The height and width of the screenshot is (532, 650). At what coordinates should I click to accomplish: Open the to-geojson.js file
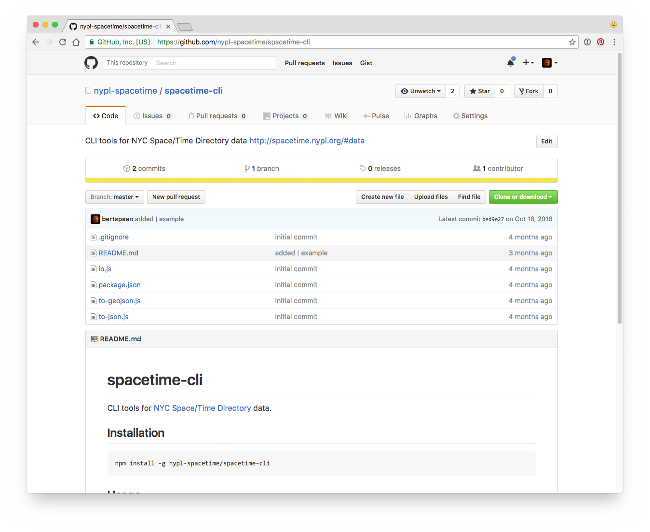coord(120,301)
